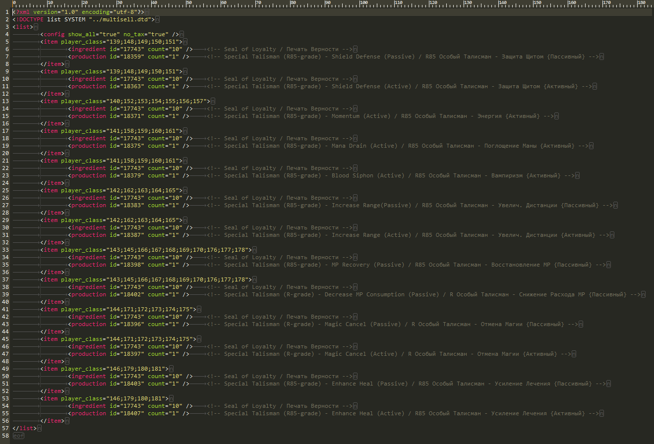Click the production id "18403" value
Viewport: 654px width, 444px height.
[132, 384]
